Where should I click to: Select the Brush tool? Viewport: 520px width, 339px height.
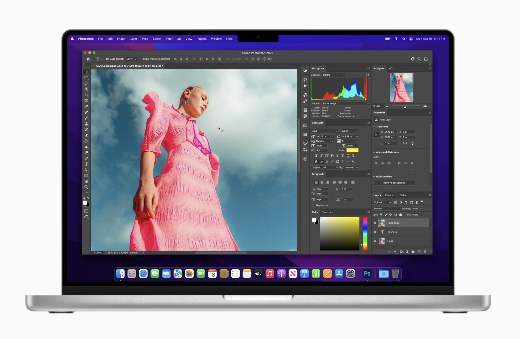point(86,118)
